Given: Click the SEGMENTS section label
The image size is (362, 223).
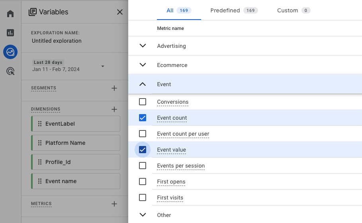Looking at the screenshot, I should pos(44,88).
